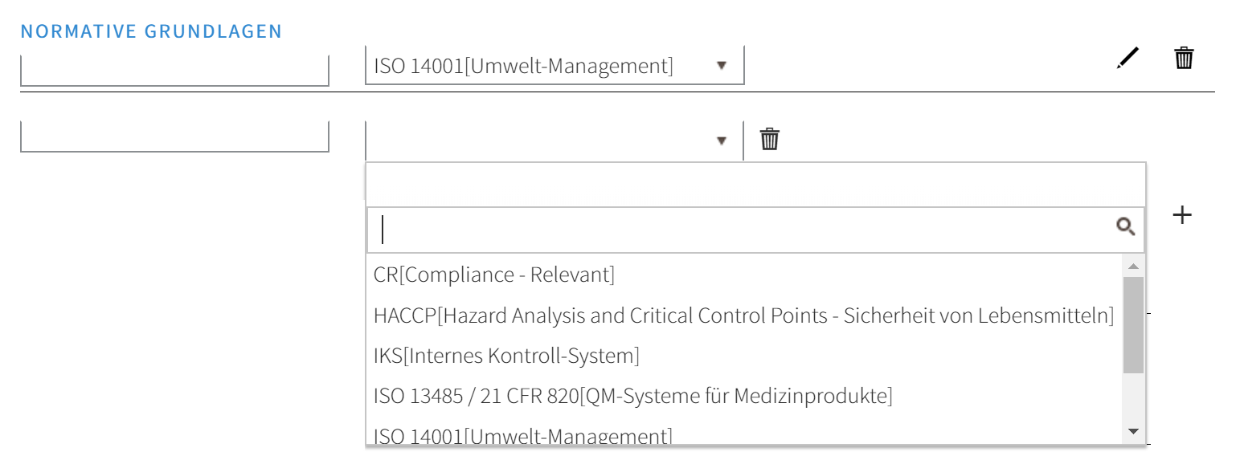Delete the ISO 14001 row via trash icon
1240x460 pixels.
pos(1184,59)
